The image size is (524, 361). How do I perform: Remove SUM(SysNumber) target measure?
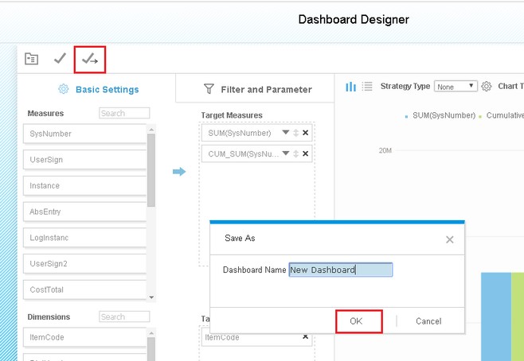pos(305,133)
